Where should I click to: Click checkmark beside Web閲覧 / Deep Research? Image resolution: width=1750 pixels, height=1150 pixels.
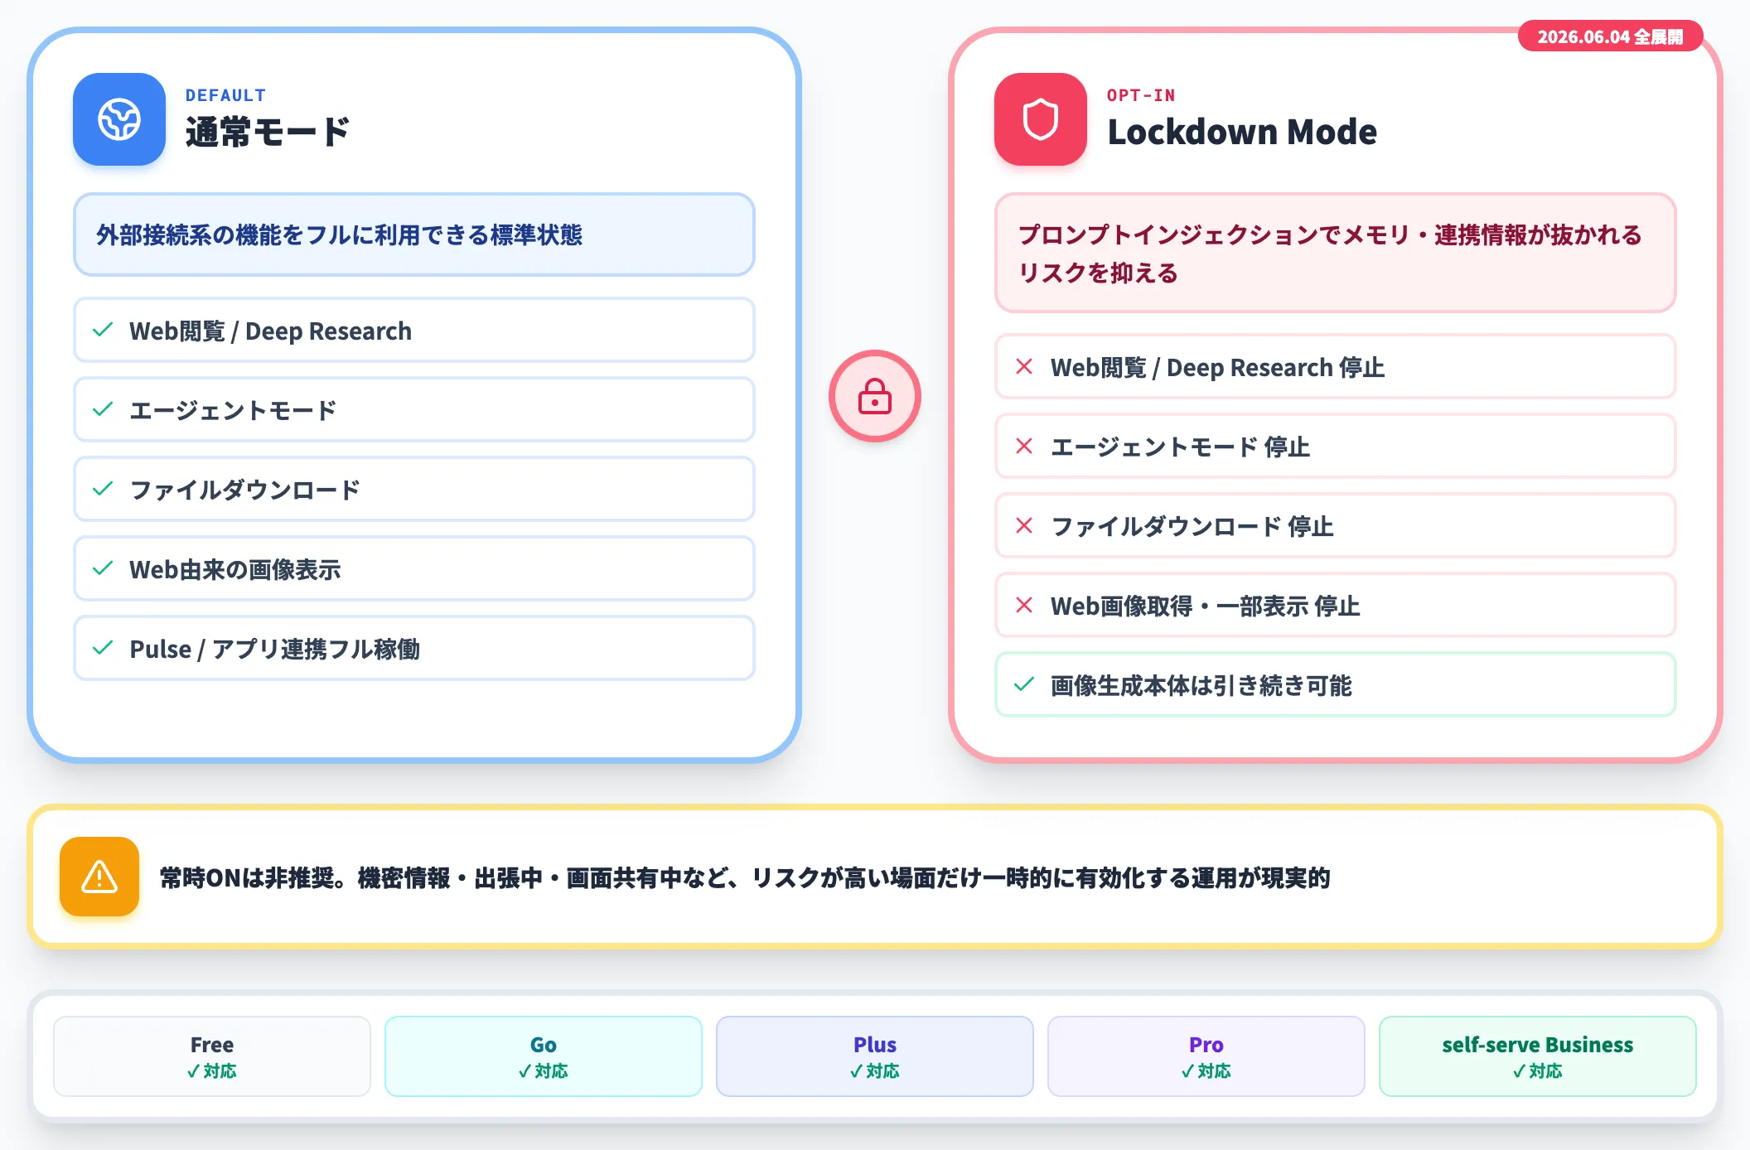103,330
